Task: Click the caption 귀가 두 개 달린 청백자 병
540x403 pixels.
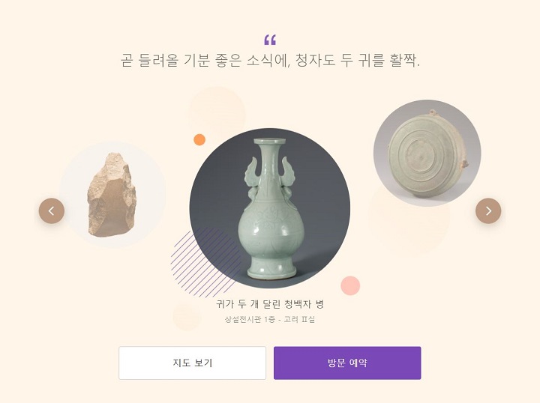Action: tap(270, 304)
